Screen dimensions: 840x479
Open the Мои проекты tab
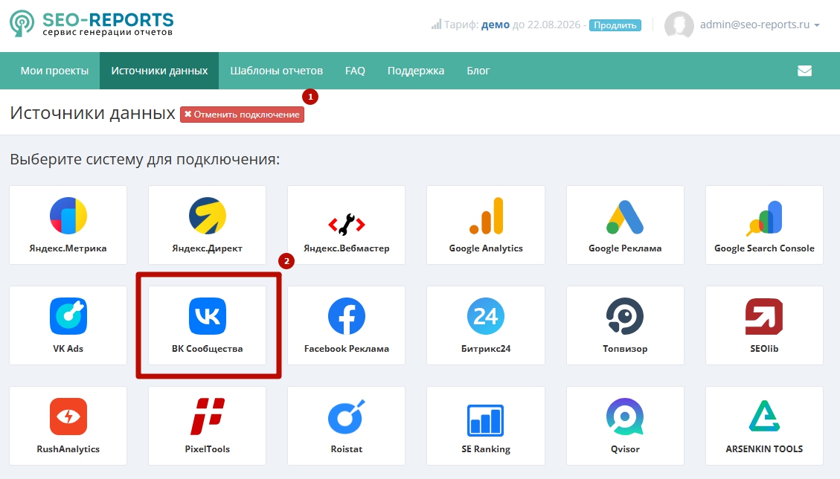tap(54, 71)
